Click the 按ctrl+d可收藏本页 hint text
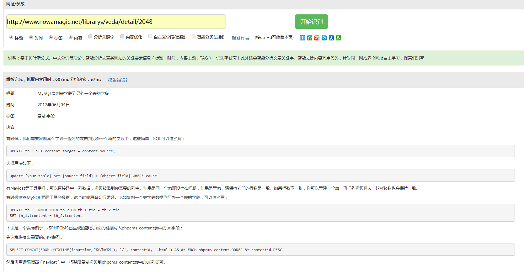Image resolution: width=524 pixels, height=273 pixels. [274, 37]
